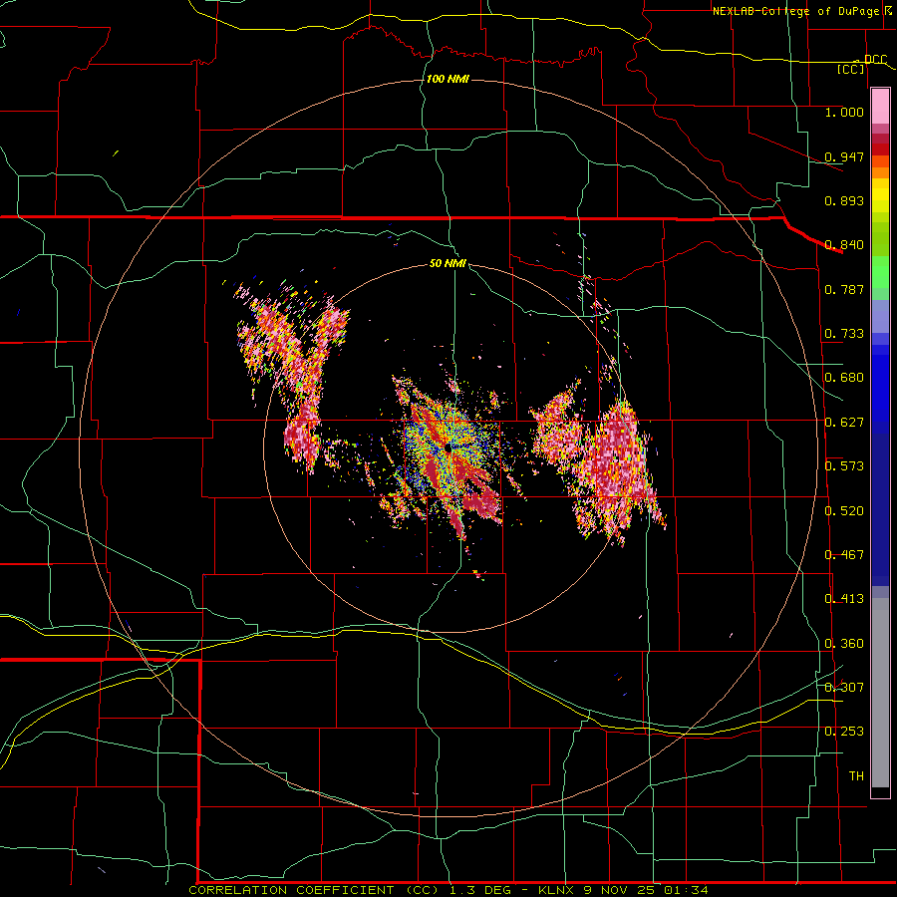Click the 0.413 legend value
This screenshot has height=897, width=897.
pyautogui.click(x=844, y=599)
